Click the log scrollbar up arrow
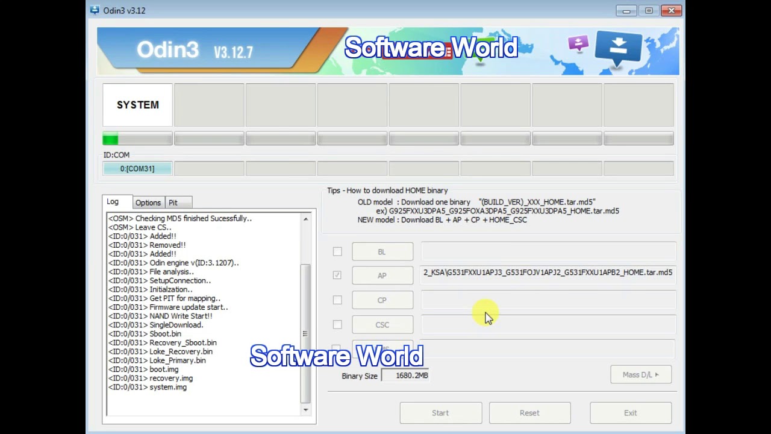The image size is (771, 434). point(305,219)
